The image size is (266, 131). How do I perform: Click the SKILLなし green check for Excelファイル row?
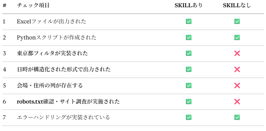[x=237, y=21]
